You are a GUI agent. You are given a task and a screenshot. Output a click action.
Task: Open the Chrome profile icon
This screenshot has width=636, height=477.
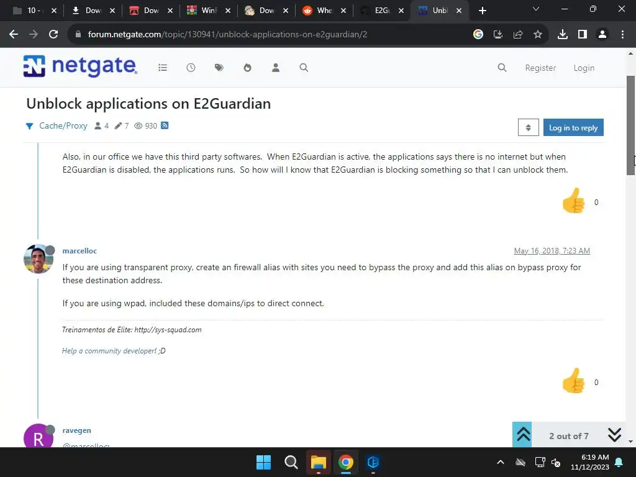pos(602,35)
